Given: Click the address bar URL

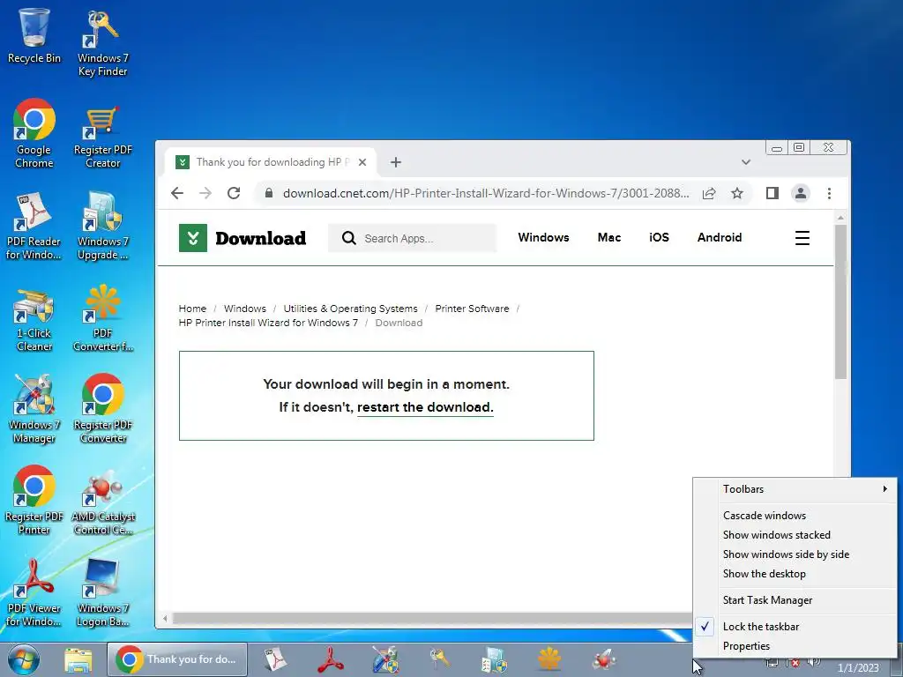Looking at the screenshot, I should pyautogui.click(x=486, y=193).
